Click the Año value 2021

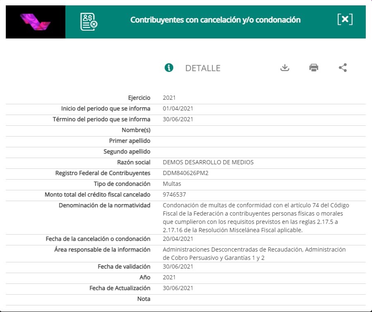169,277
